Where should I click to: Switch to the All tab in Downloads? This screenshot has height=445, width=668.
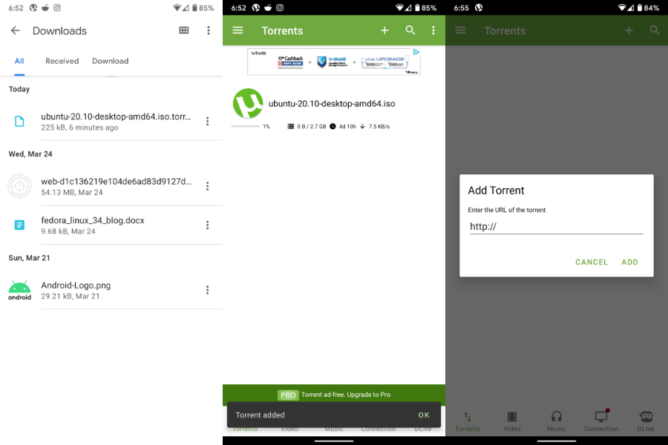point(19,61)
